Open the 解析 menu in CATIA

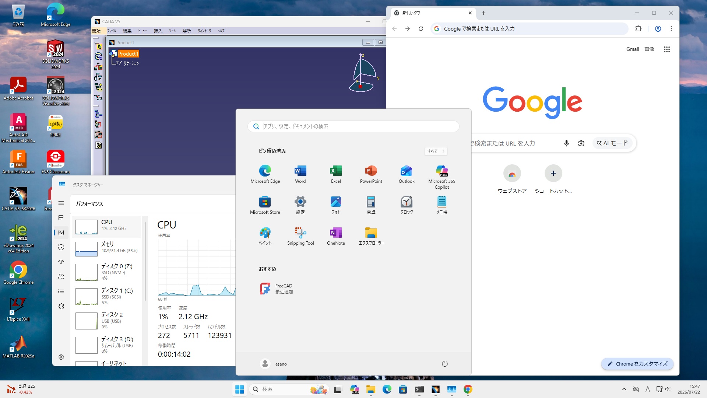tap(187, 31)
